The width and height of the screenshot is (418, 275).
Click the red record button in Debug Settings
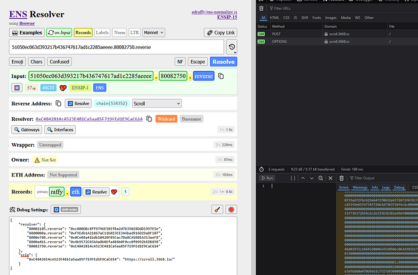[231, 210]
